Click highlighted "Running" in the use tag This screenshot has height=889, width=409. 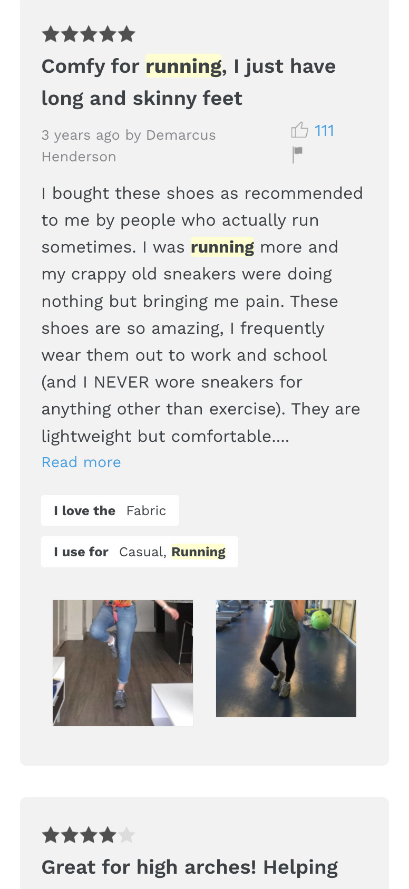coord(198,552)
